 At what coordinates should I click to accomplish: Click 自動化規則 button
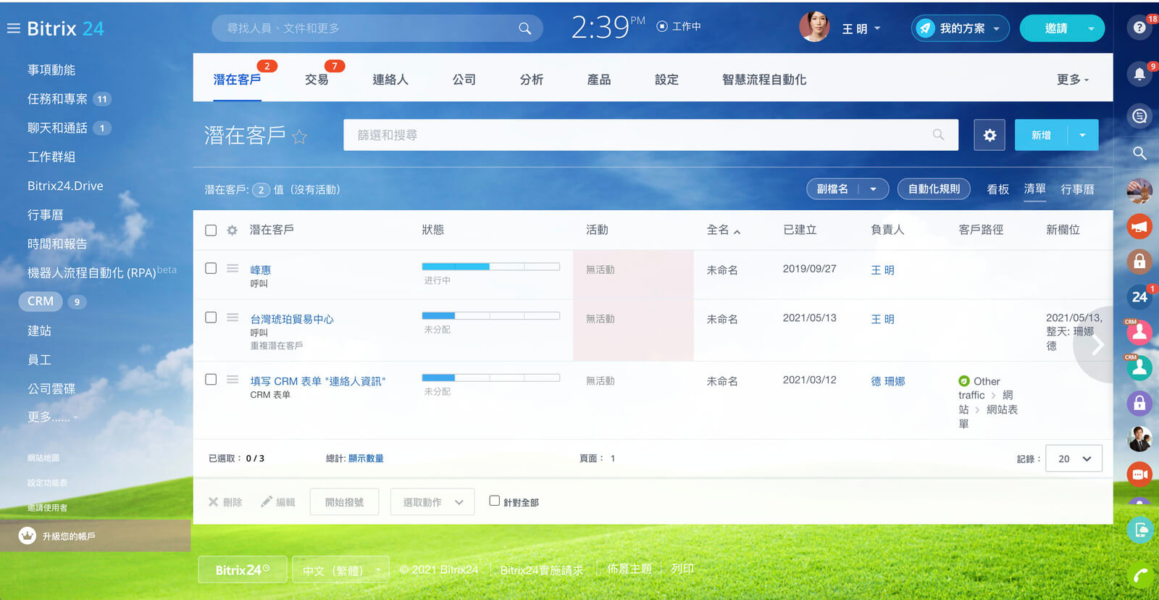tap(934, 189)
